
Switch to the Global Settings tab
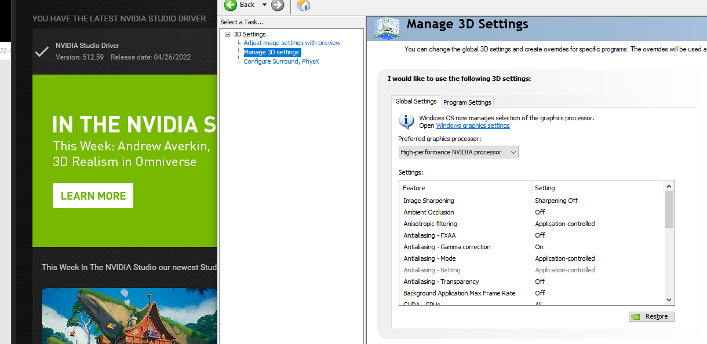416,101
